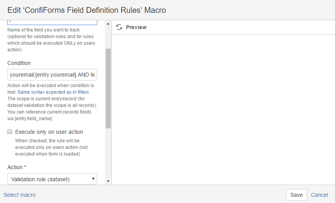Viewport: 335px width, 203px height.
Task: Click the scrollbar up arrow in parameters panel
Action: pos(108,23)
